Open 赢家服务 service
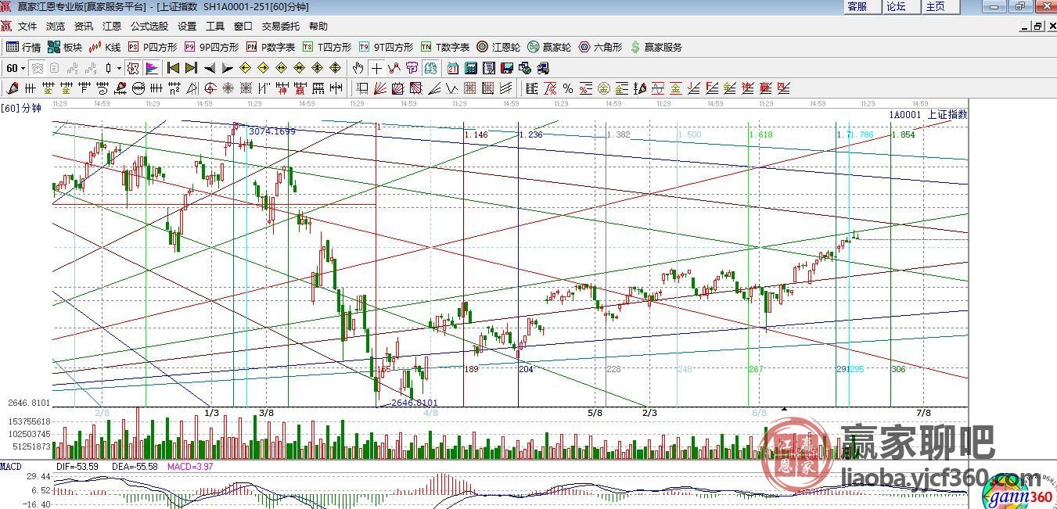 pyautogui.click(x=656, y=47)
